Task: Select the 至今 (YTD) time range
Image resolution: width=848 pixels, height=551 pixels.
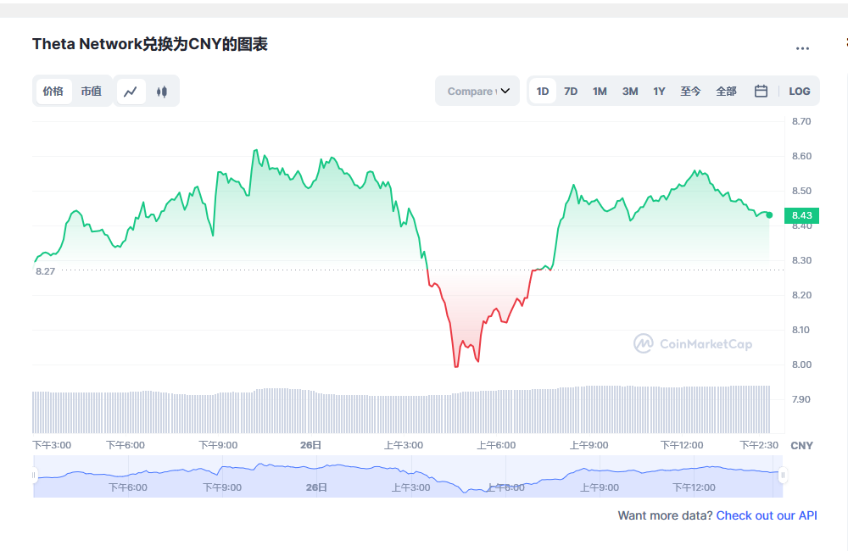Action: 690,92
